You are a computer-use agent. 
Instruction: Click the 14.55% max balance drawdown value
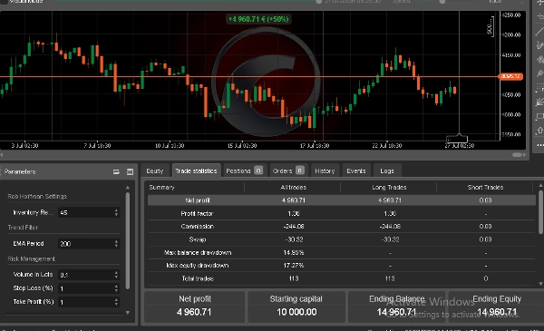293,253
